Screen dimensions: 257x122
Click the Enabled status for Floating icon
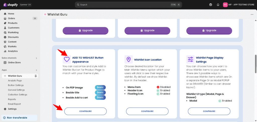pyautogui.click(x=163, y=94)
